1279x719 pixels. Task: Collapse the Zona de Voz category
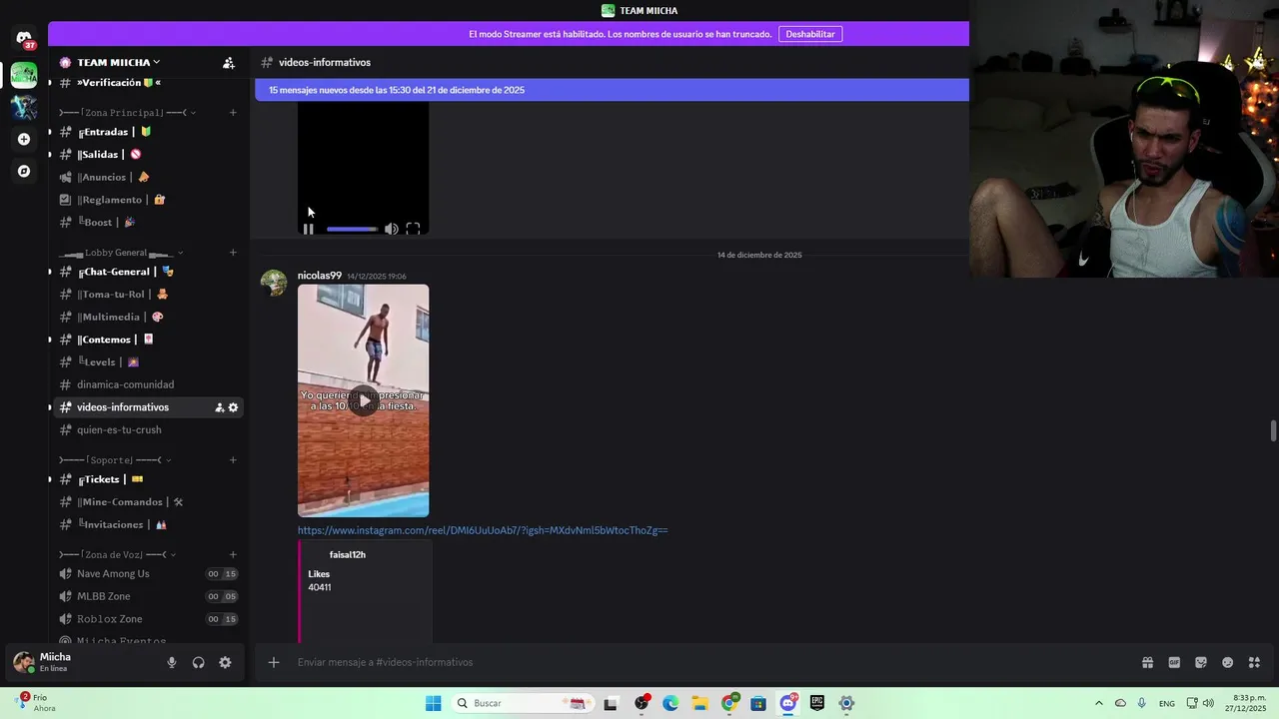click(x=118, y=554)
